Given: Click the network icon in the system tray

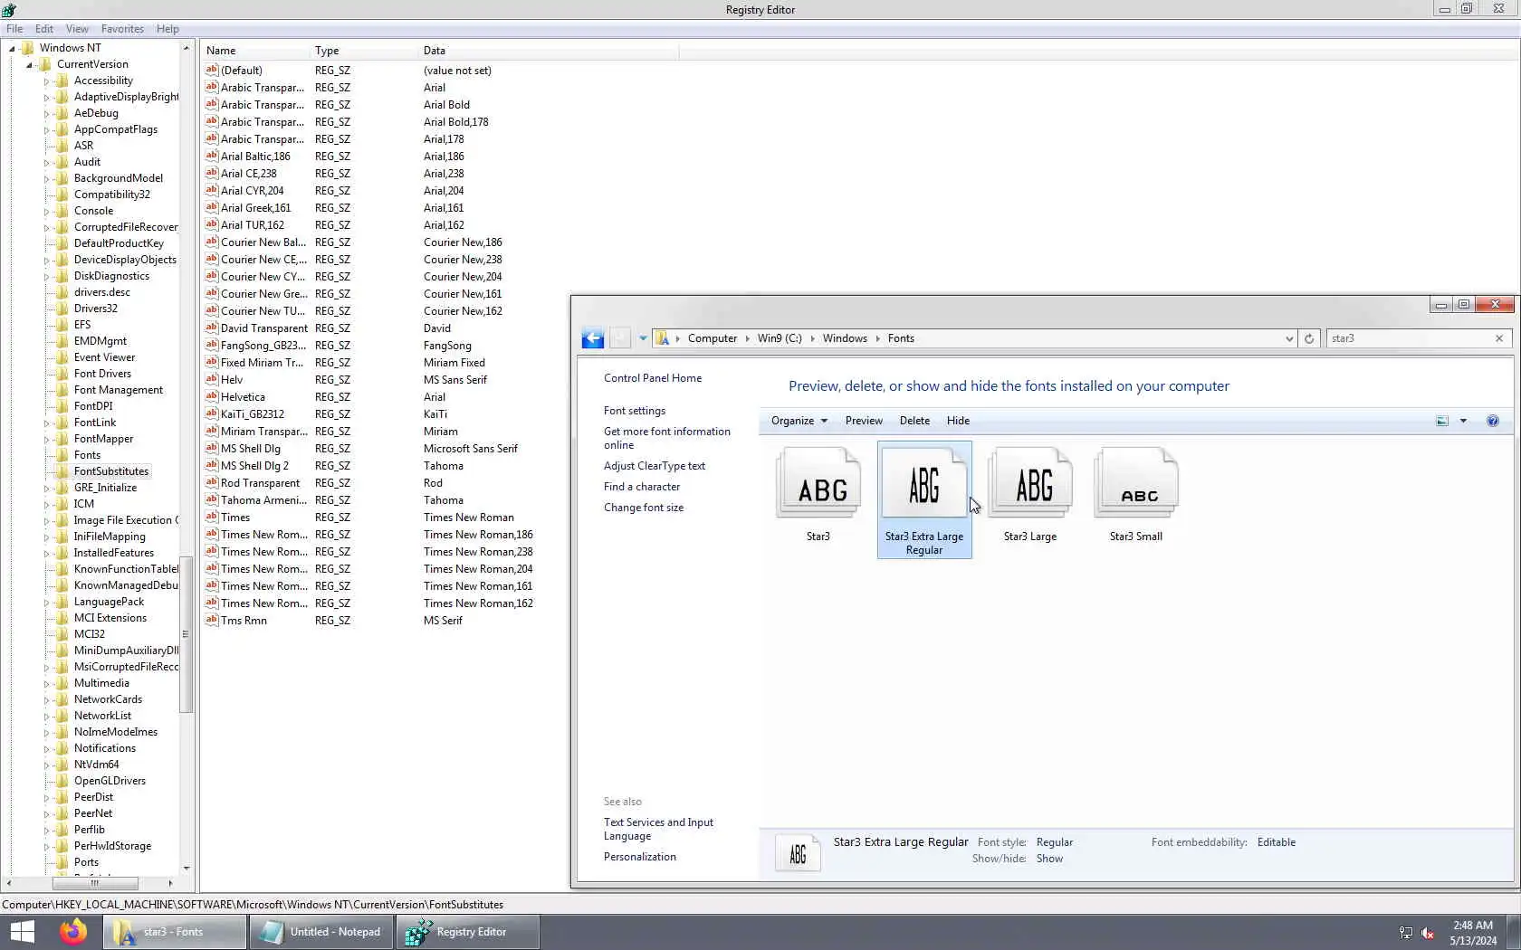Looking at the screenshot, I should (x=1406, y=933).
